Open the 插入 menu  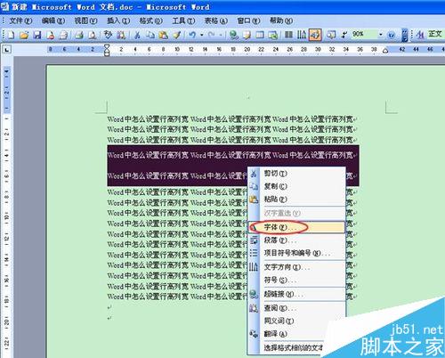pos(118,20)
